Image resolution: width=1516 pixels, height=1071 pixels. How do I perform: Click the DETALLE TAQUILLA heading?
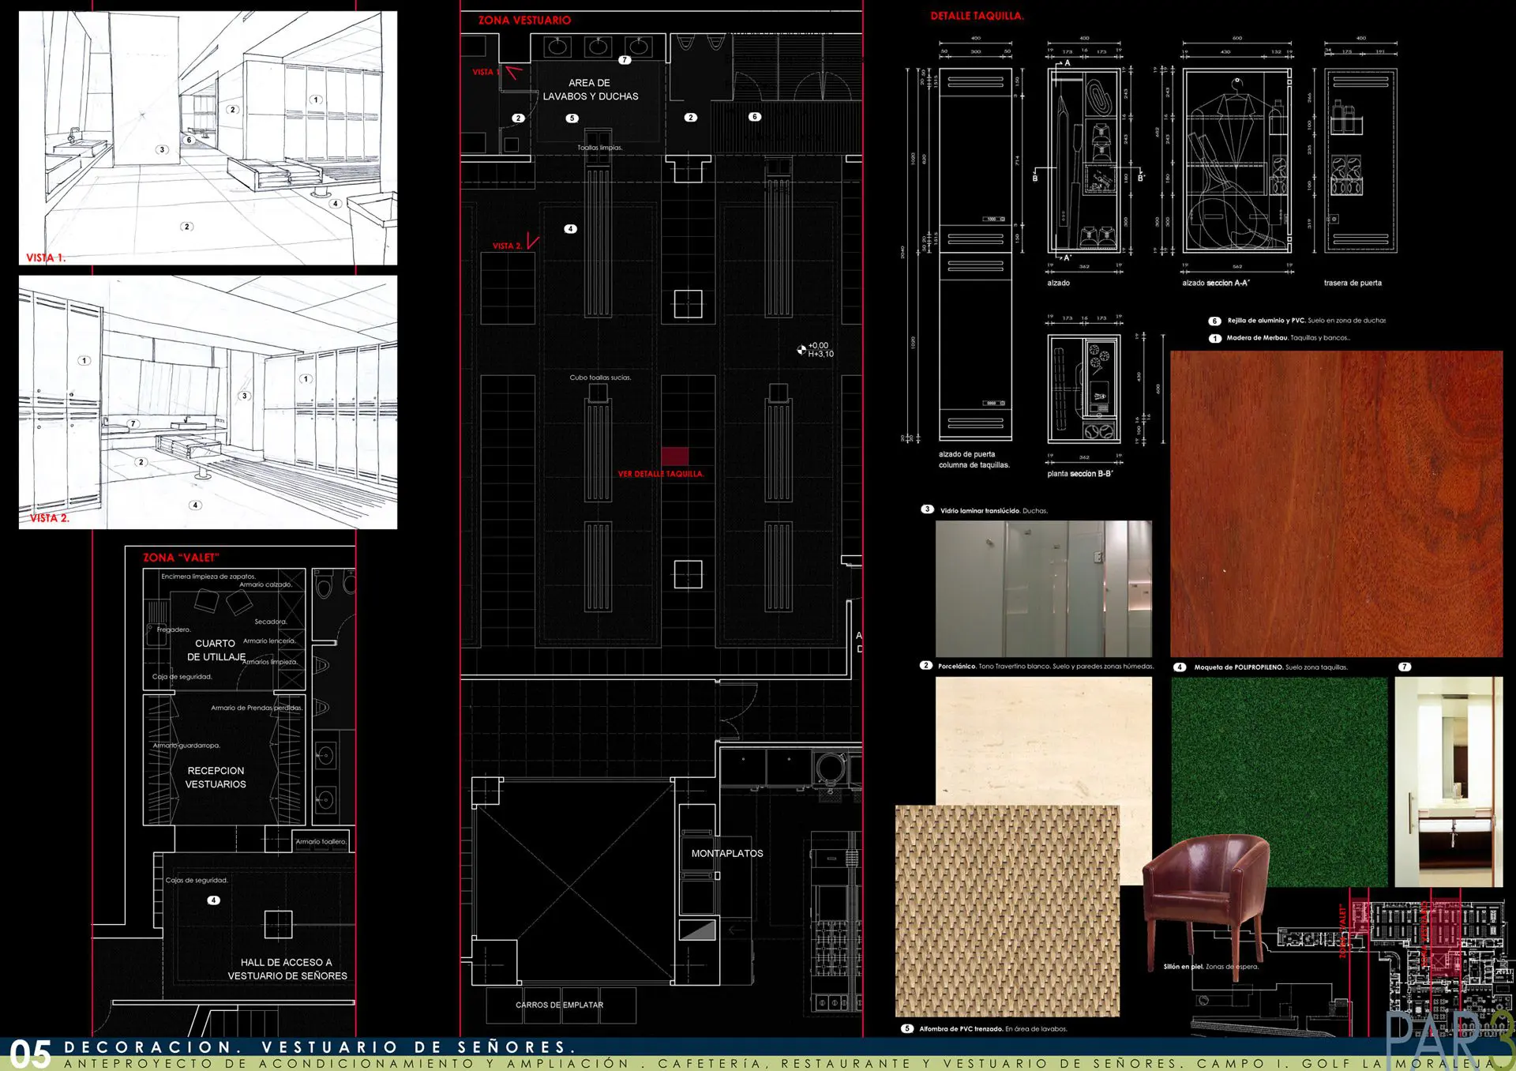click(977, 16)
